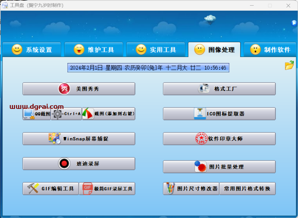This screenshot has height=218, width=298.
Task: Click the red GIF file icon
Action: coord(87,189)
